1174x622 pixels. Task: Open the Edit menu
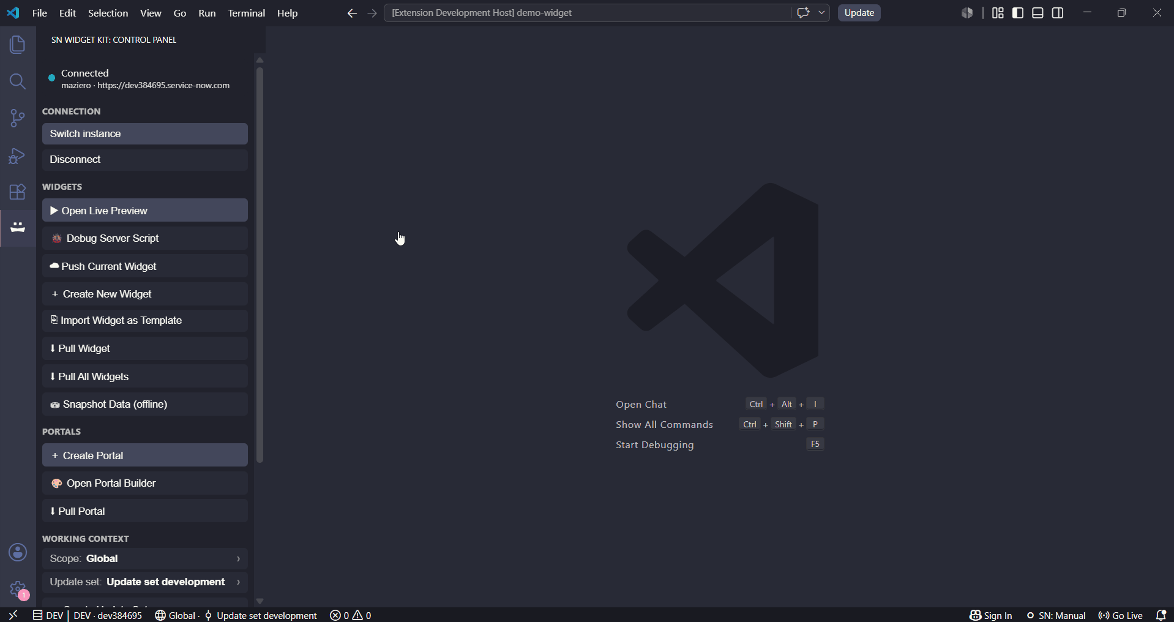[67, 13]
